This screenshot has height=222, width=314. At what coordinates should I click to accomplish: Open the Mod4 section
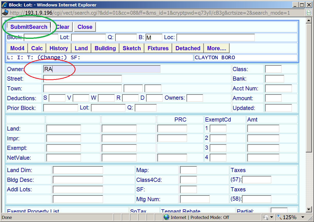point(17,48)
